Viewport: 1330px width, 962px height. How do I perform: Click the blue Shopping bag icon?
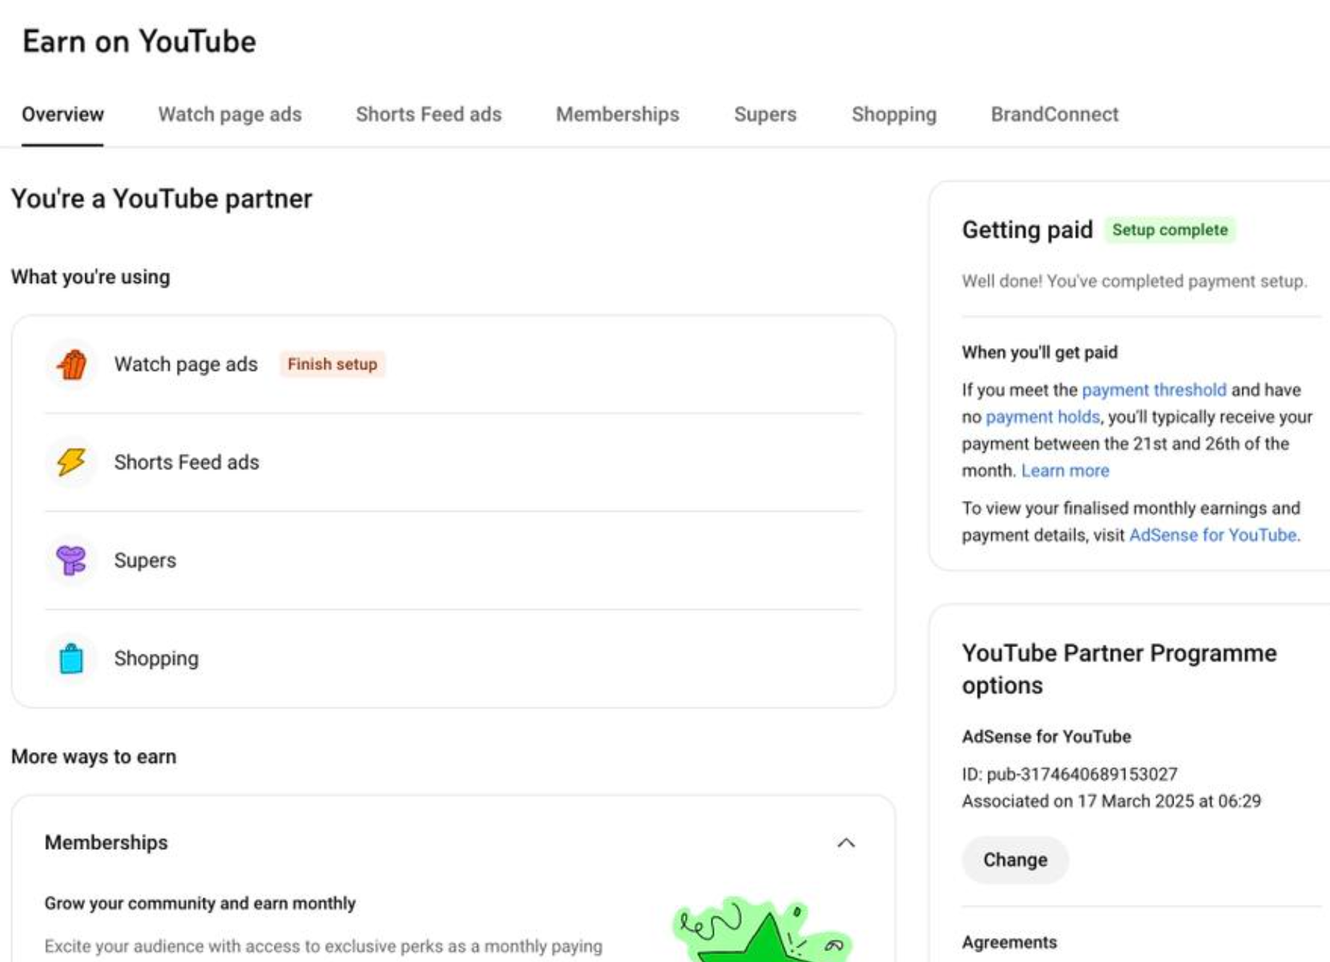[x=72, y=658]
